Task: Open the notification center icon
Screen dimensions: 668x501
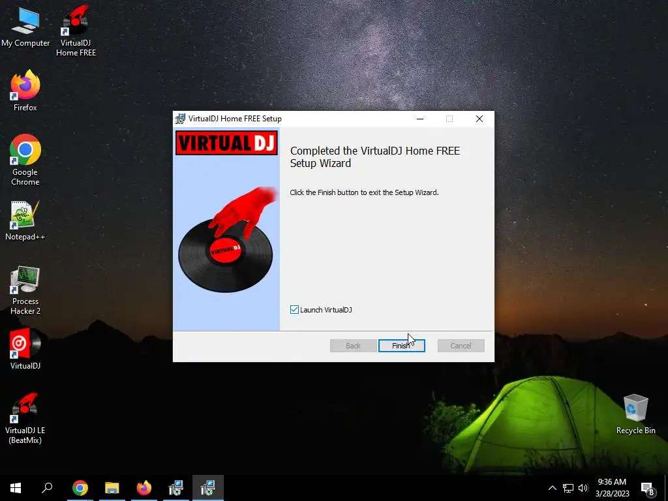Action: click(648, 489)
